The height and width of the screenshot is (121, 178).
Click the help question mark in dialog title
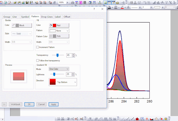tap(94, 9)
